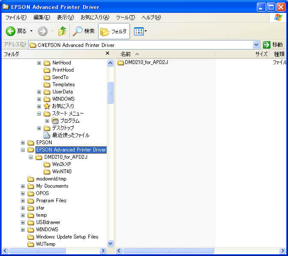
Task: Sort by 種類 column header
Action: coord(279,54)
